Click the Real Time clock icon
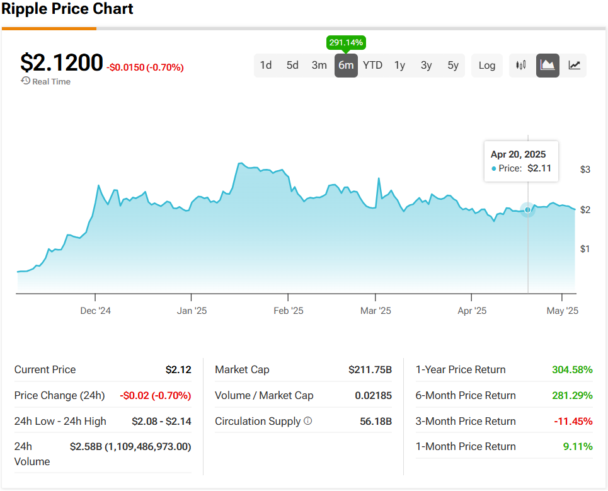Viewport: 608px width, 491px height. 26,81
